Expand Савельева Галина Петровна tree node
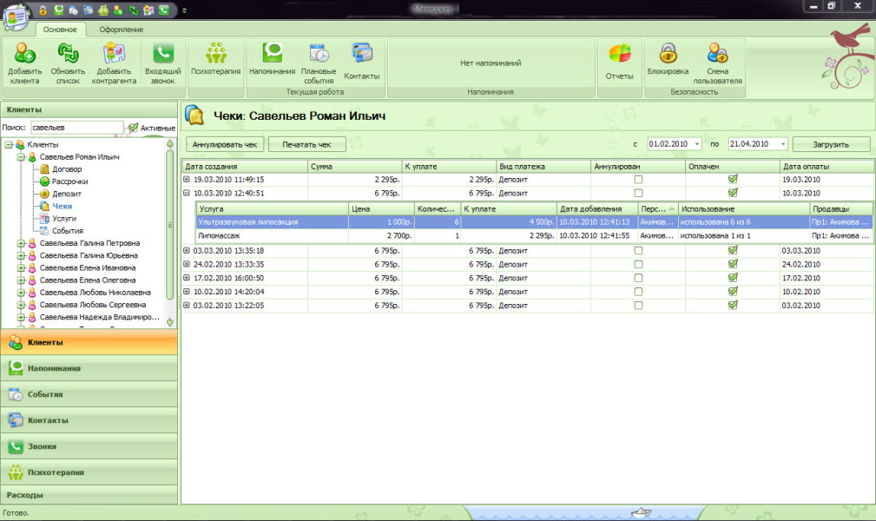The image size is (876, 521). pyautogui.click(x=21, y=244)
